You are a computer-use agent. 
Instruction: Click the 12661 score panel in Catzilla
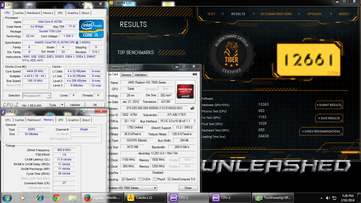[308, 60]
